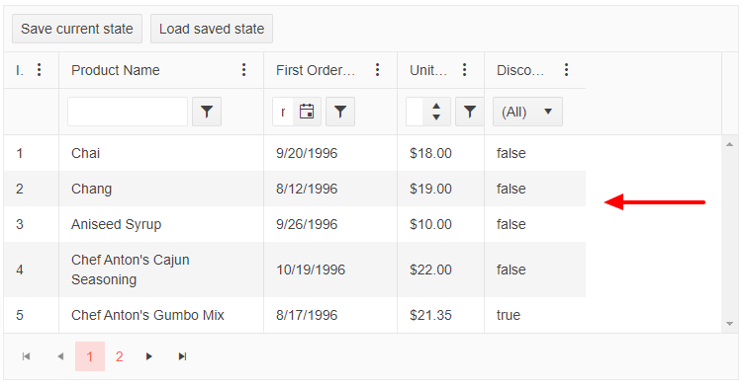Go to next page arrow in pager
Viewport: 746px width, 386px height.
pyautogui.click(x=149, y=356)
